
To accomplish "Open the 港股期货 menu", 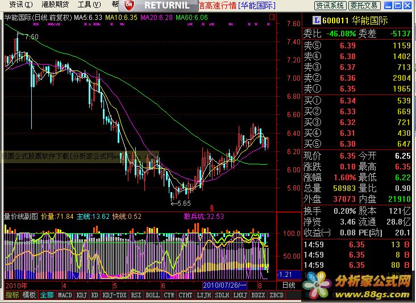I will 55,5.
